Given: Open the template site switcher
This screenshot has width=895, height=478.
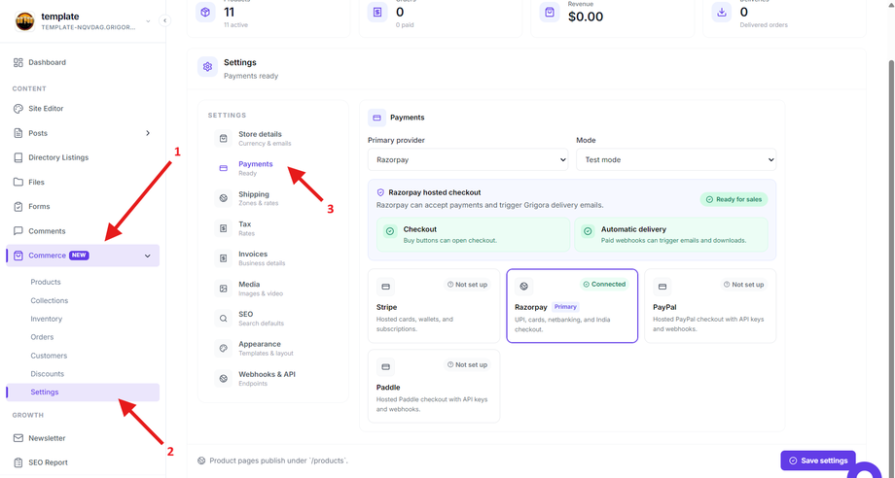Looking at the screenshot, I should coord(83,21).
